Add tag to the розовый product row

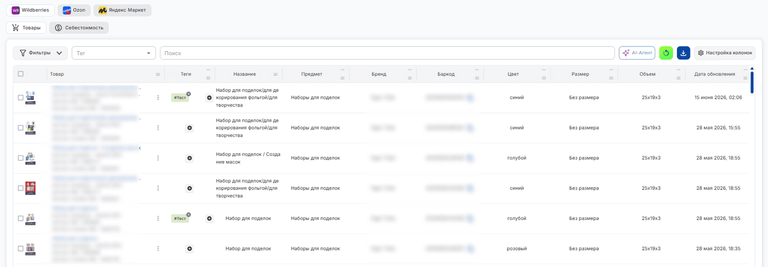pos(189,248)
